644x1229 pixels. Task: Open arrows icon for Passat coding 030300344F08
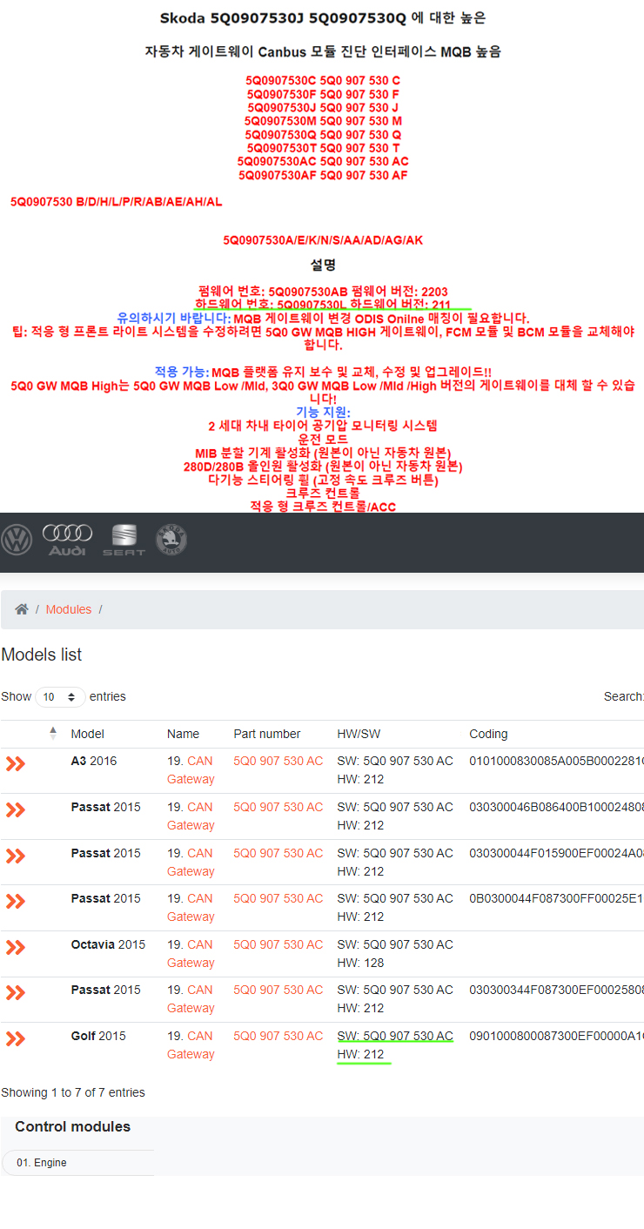(16, 993)
